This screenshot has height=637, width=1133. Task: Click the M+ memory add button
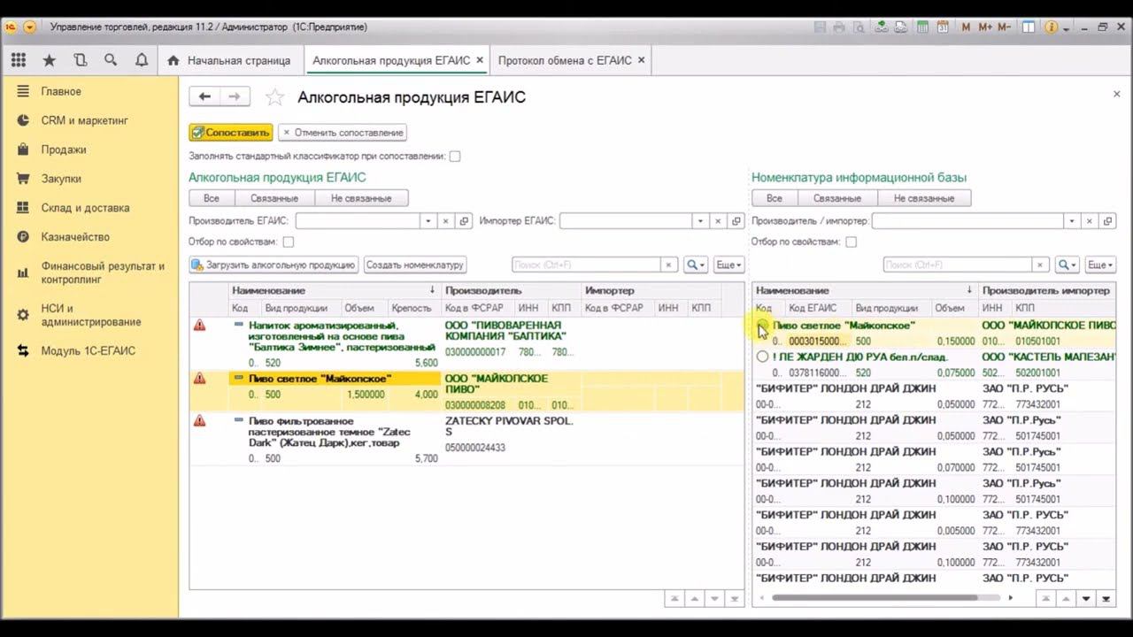(x=984, y=27)
